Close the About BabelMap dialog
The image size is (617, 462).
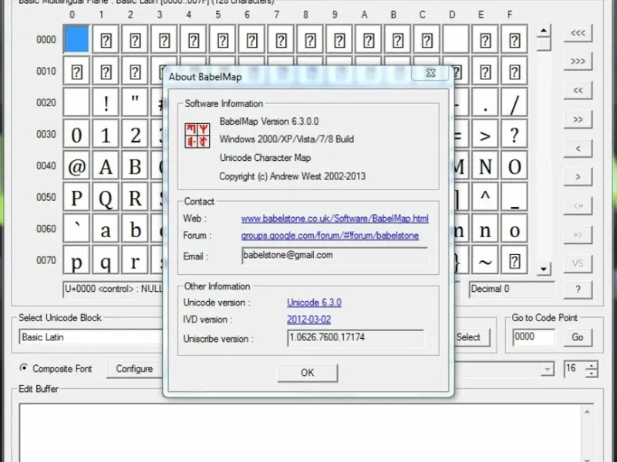coord(430,73)
